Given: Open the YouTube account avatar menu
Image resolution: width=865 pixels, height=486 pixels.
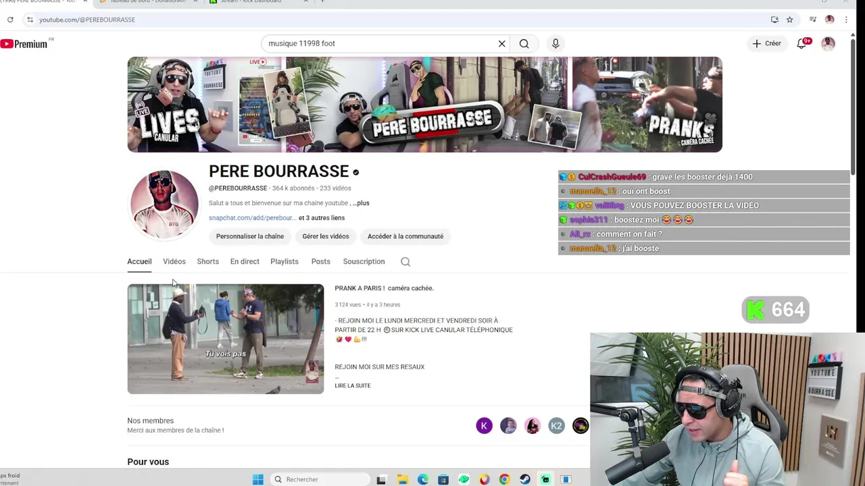Looking at the screenshot, I should coord(828,44).
